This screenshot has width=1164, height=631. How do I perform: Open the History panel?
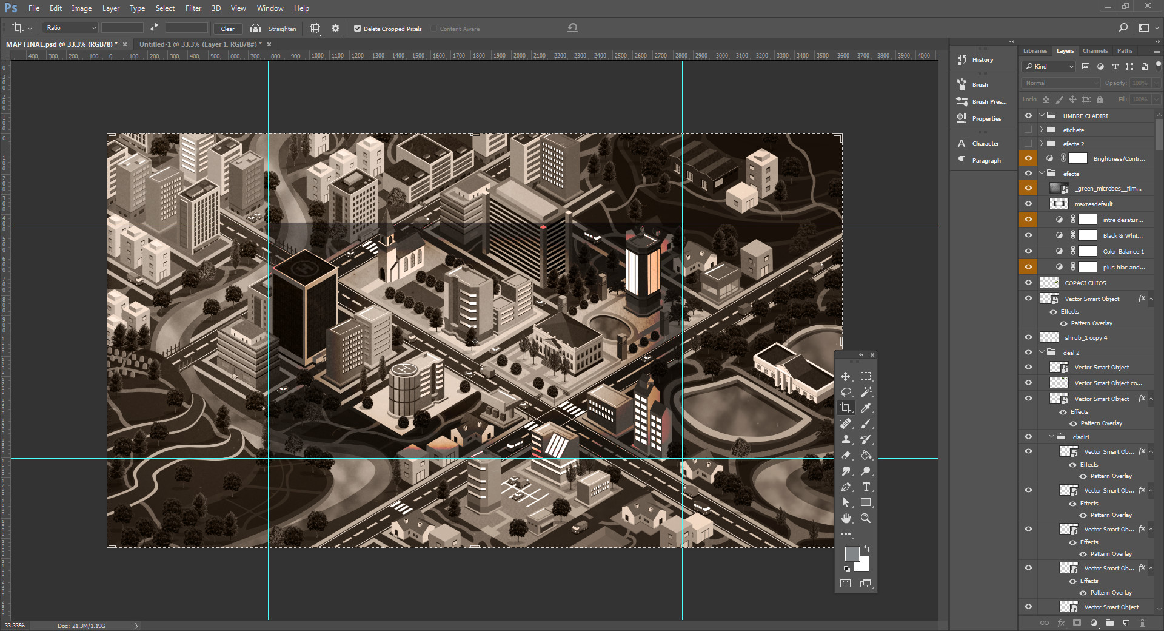[981, 59]
